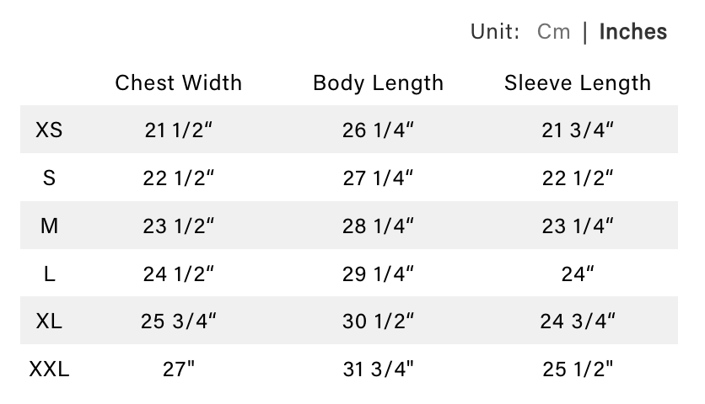
Task: Select the L size row label
Action: 49,273
